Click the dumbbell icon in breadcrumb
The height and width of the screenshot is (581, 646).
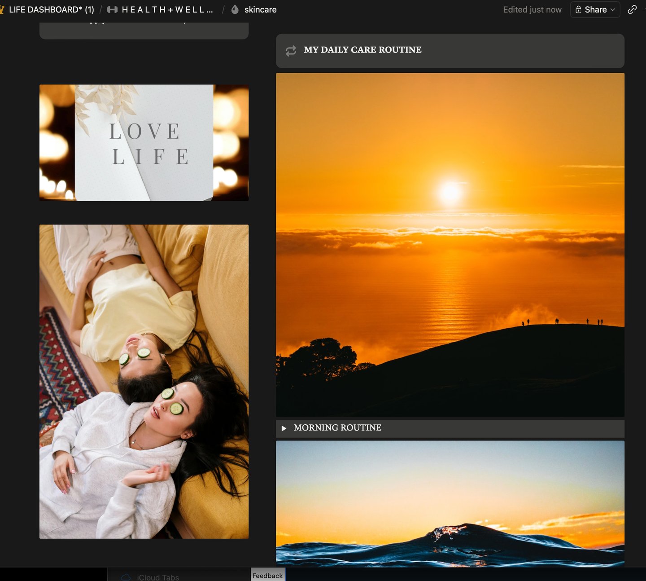pyautogui.click(x=112, y=9)
